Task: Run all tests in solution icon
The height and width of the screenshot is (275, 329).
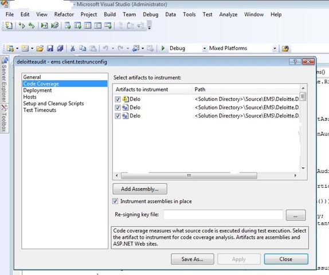Action: pyautogui.click(x=32, y=26)
